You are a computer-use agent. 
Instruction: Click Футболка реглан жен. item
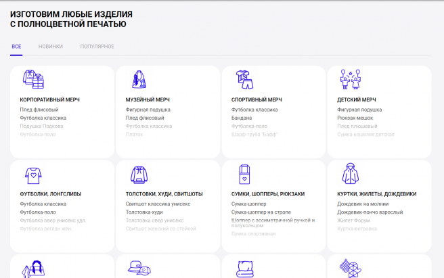(46, 229)
